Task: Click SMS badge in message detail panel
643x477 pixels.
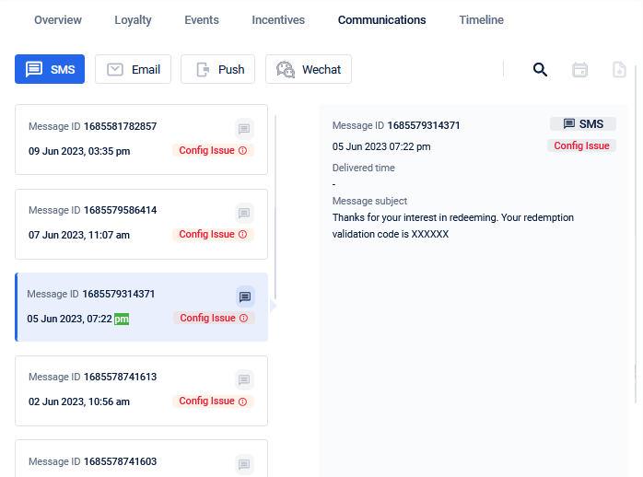Action: pos(583,124)
